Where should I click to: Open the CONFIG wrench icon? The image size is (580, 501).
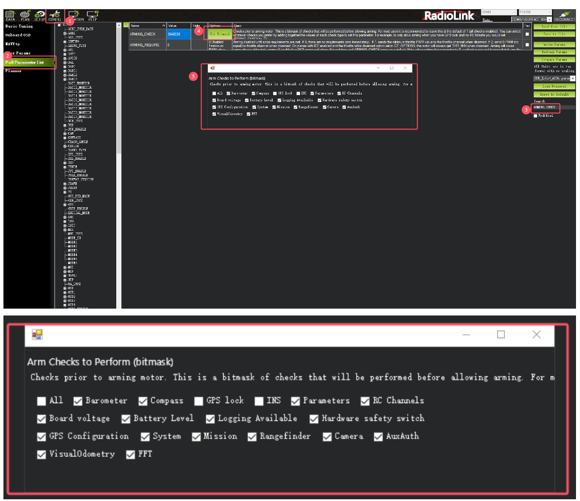click(x=55, y=15)
